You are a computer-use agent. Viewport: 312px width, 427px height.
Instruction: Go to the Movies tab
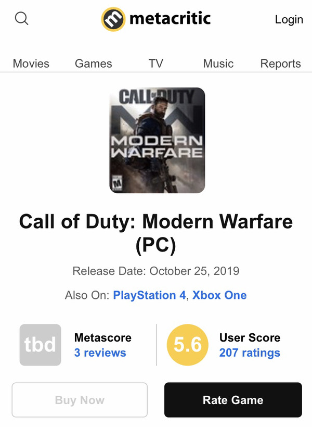point(31,64)
